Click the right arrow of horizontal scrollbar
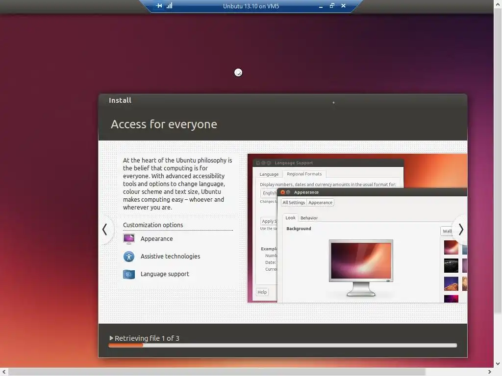The image size is (502, 376). click(489, 372)
